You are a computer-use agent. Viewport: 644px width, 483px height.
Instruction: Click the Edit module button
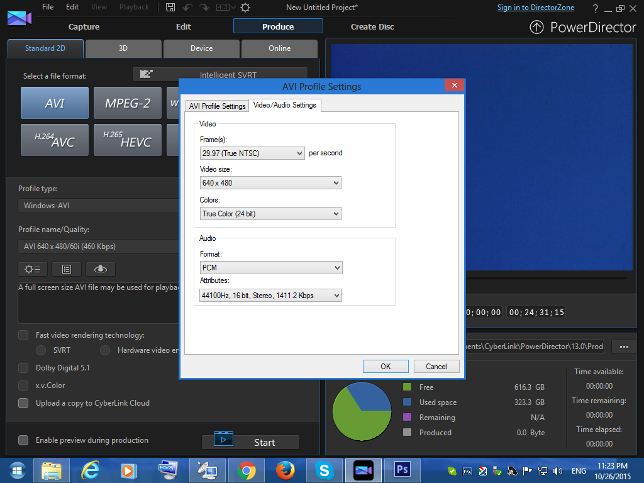pos(184,26)
